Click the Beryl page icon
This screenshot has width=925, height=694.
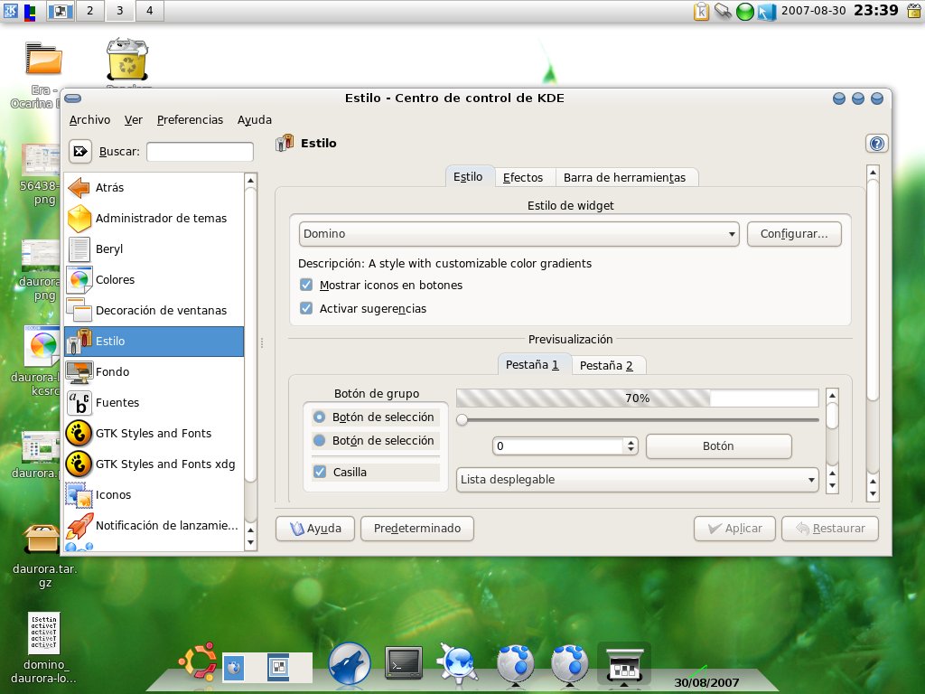pos(79,249)
